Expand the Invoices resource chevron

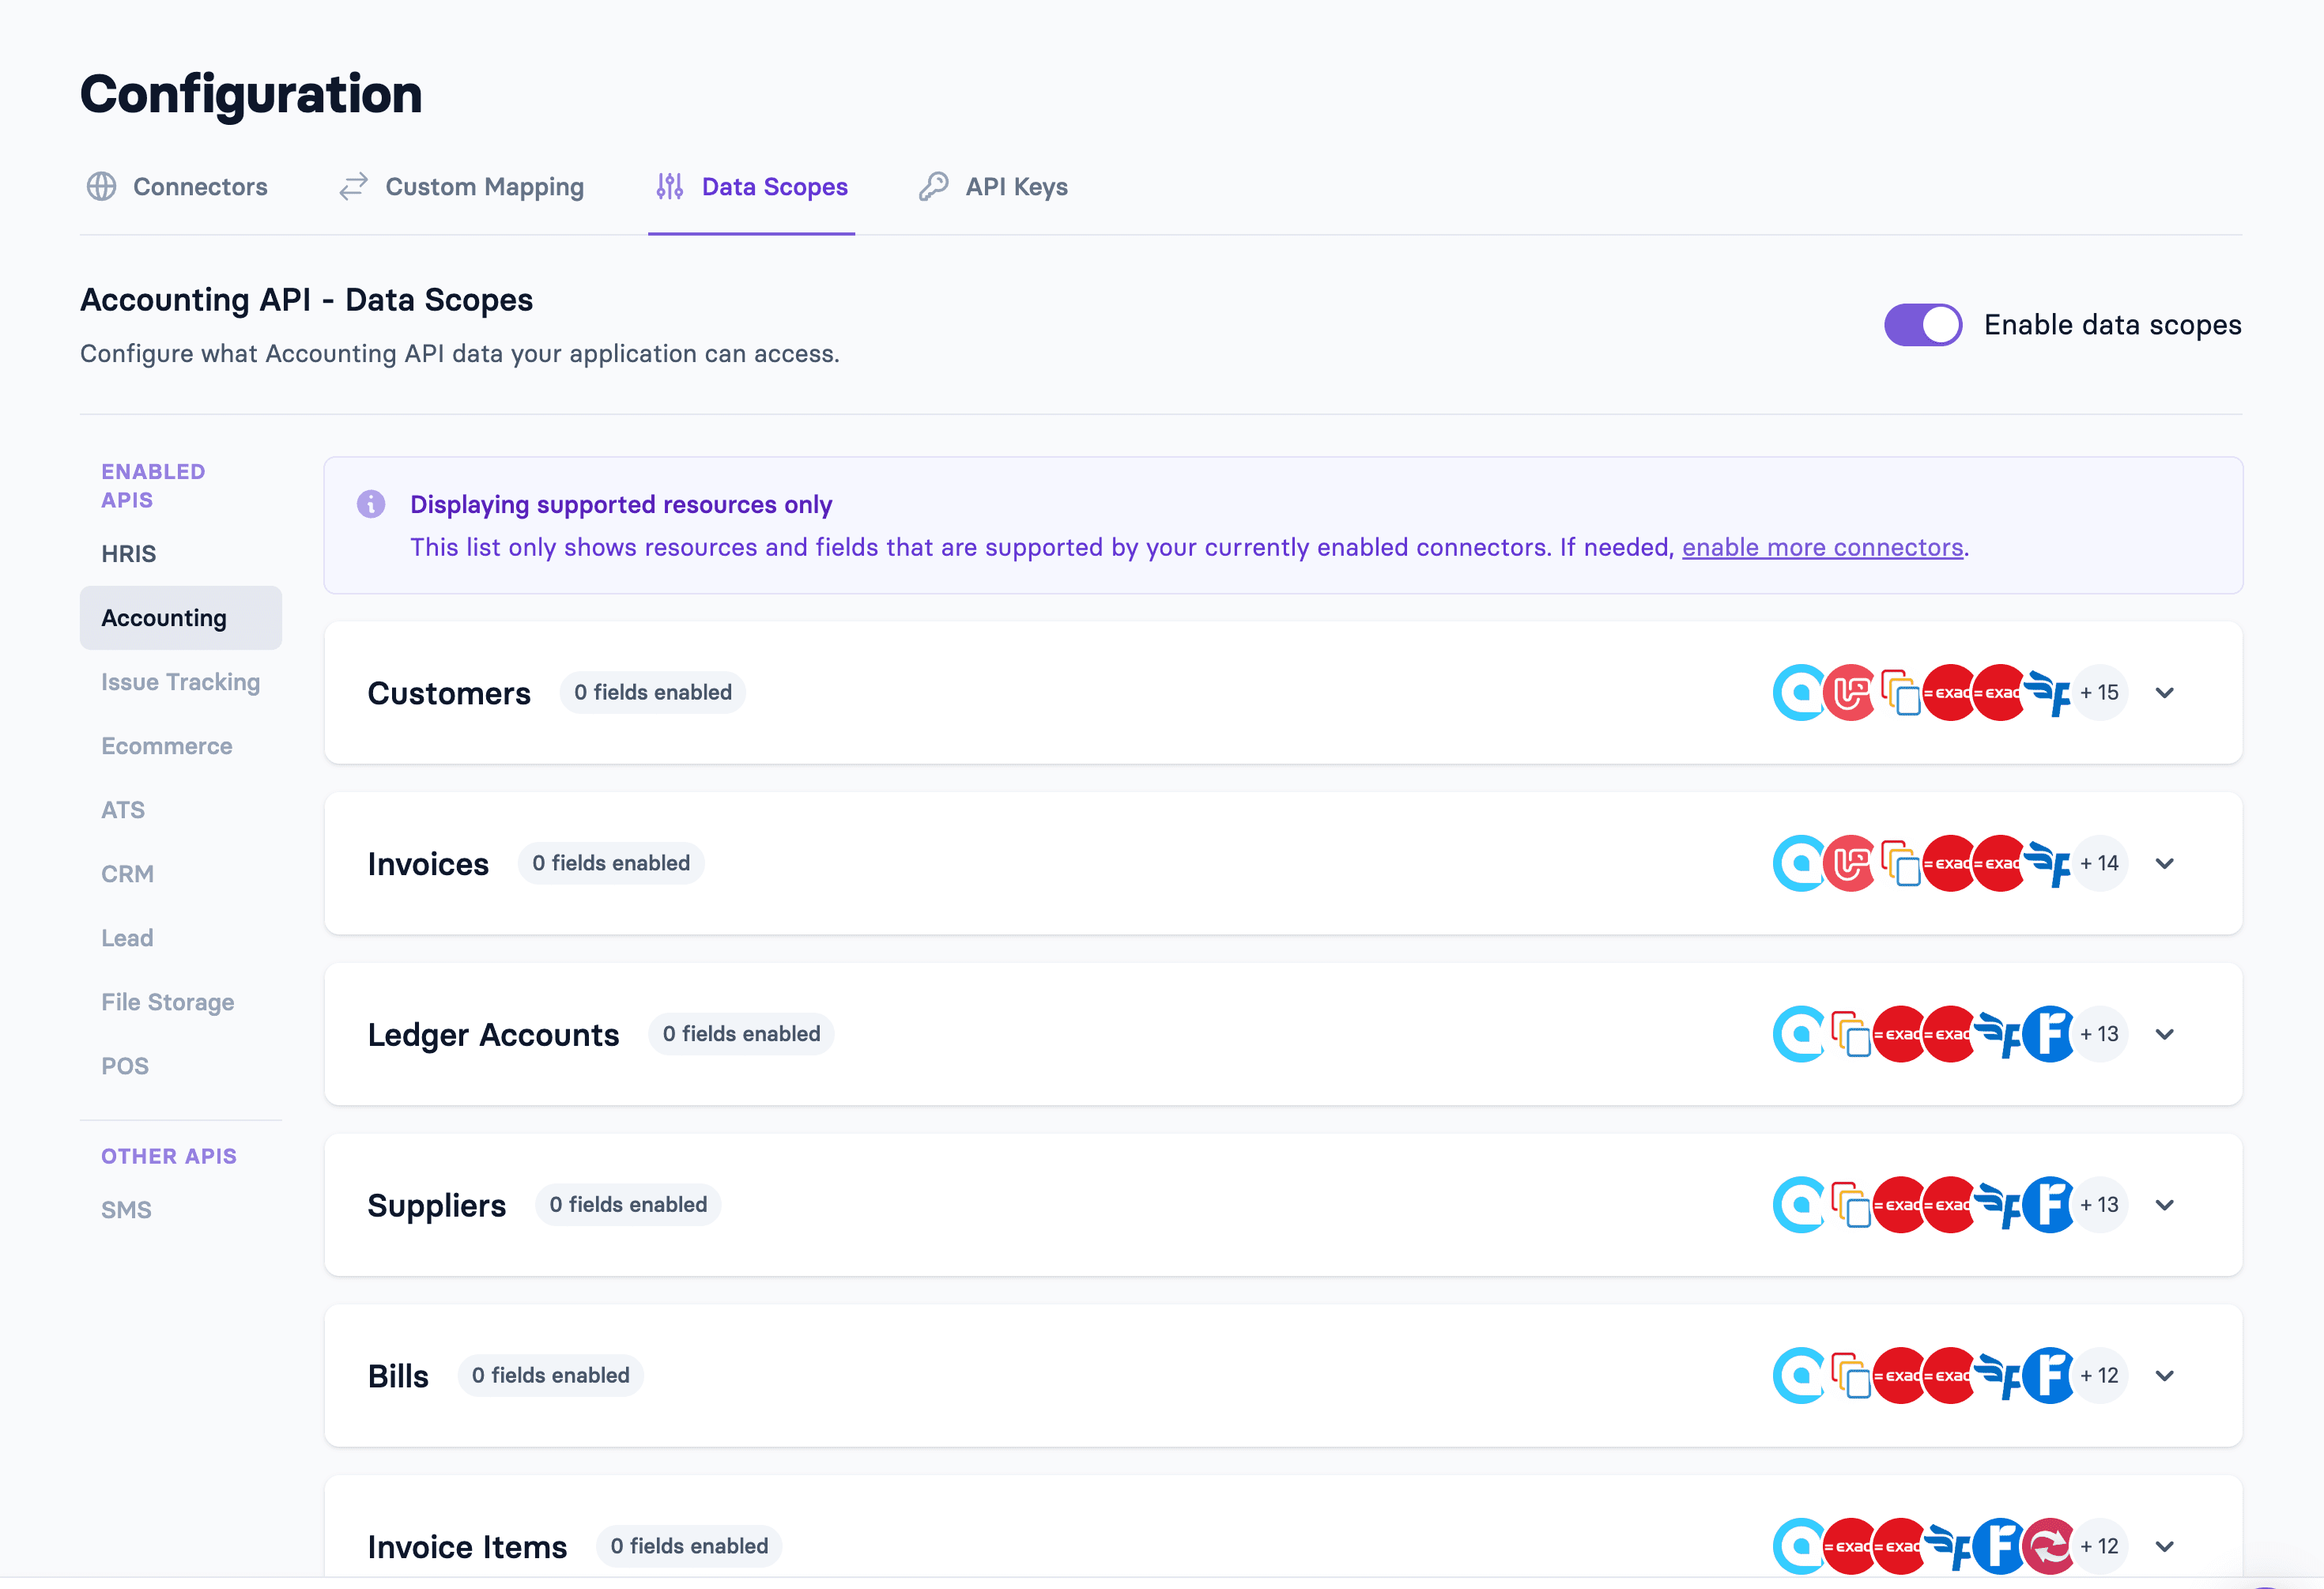pos(2164,864)
